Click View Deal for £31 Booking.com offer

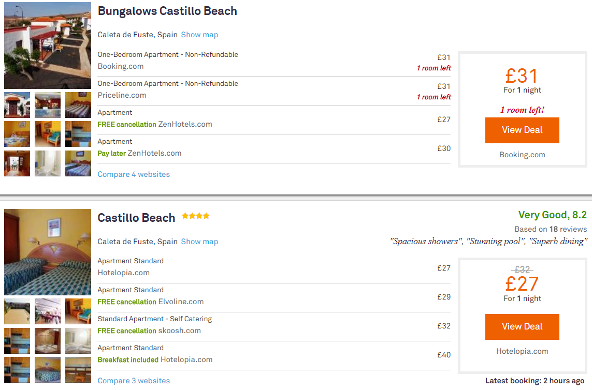coord(522,130)
